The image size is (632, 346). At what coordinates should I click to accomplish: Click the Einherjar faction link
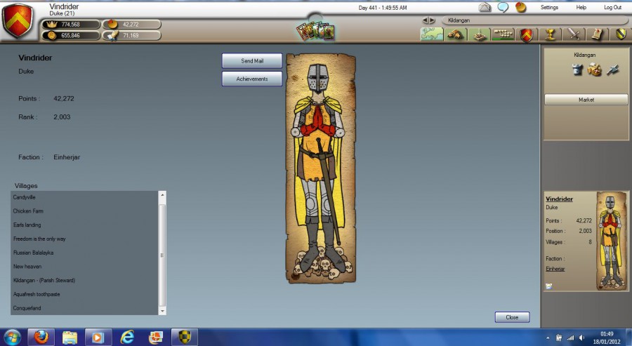tap(555, 269)
